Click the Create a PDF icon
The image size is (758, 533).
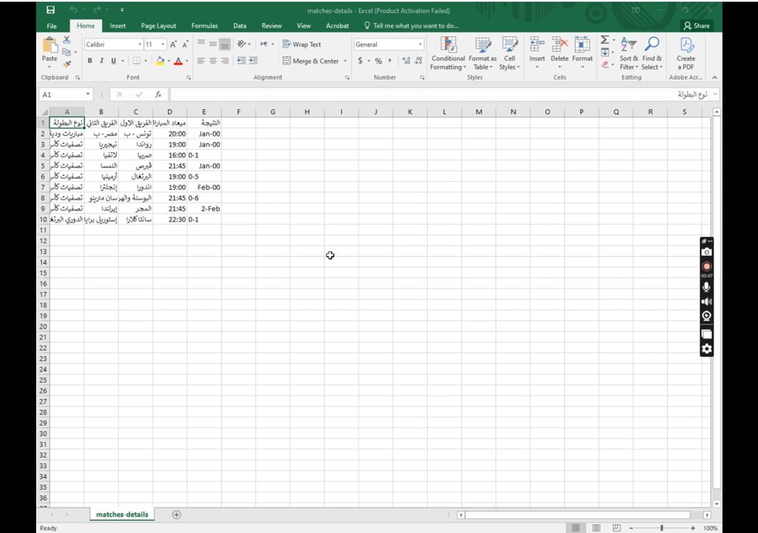(685, 52)
